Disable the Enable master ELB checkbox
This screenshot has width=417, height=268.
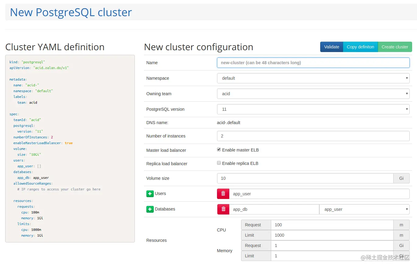tap(219, 149)
